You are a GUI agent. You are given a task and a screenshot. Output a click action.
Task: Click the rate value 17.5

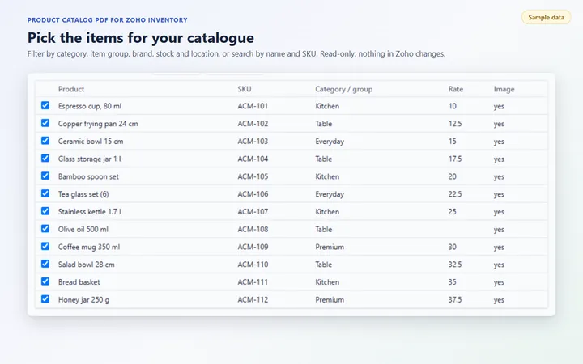pyautogui.click(x=455, y=159)
